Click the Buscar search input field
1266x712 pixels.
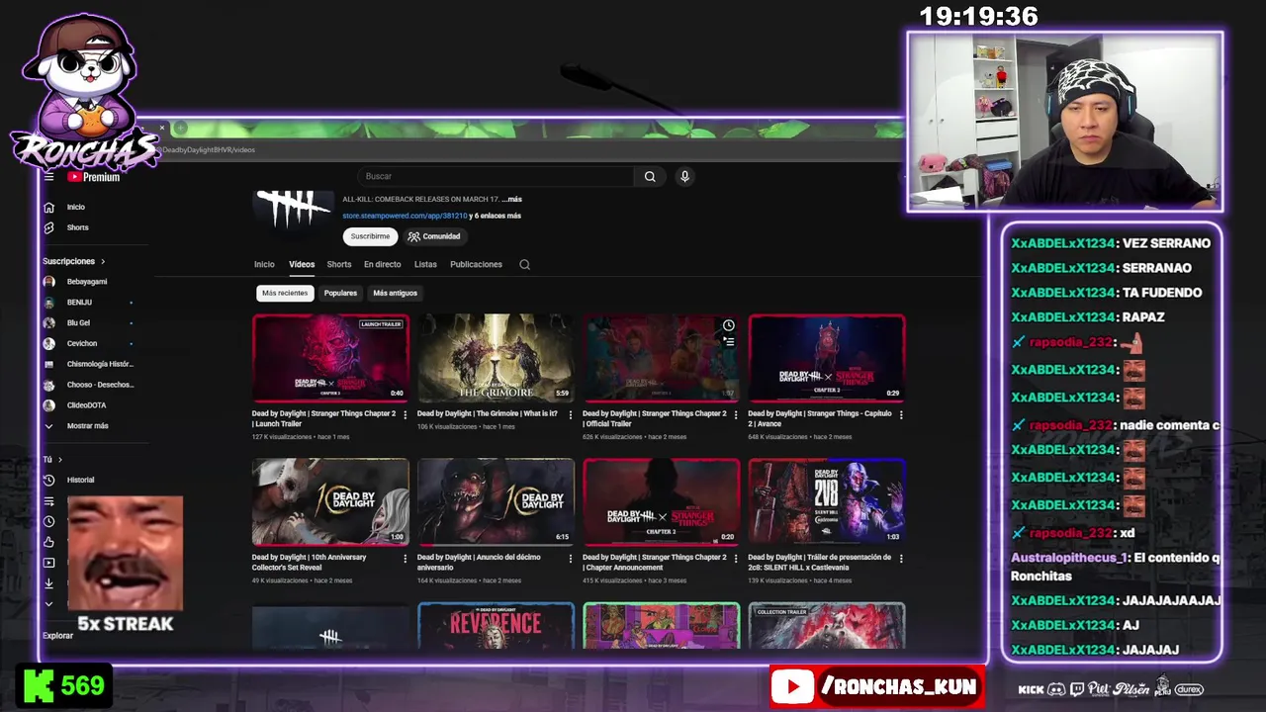click(x=495, y=176)
